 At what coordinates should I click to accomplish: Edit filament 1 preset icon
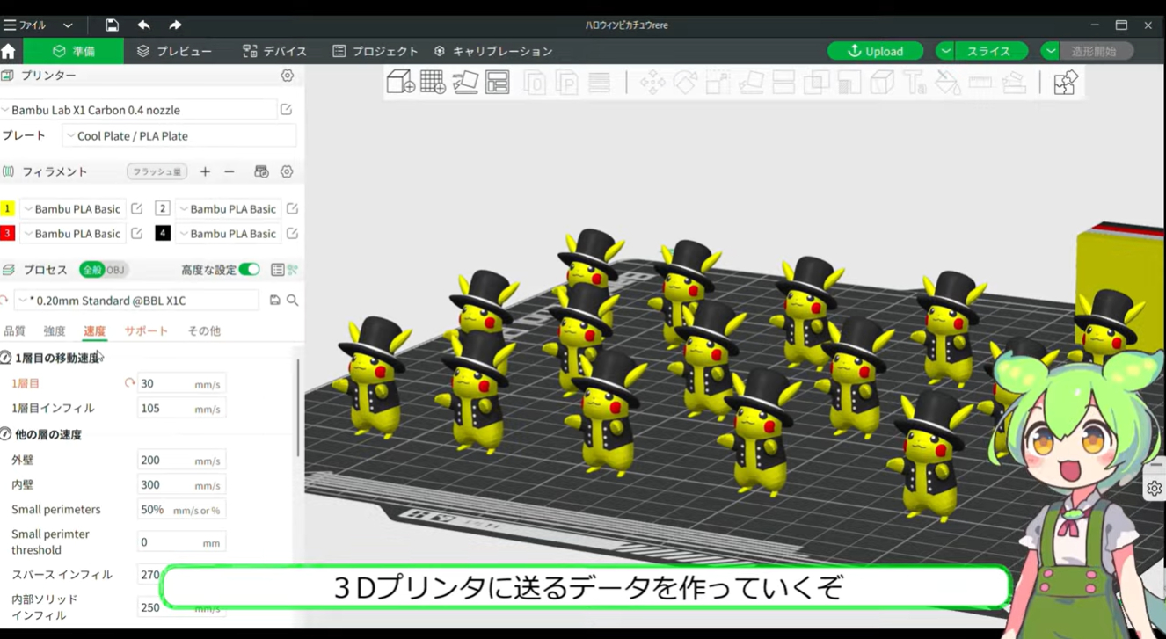[x=136, y=208]
